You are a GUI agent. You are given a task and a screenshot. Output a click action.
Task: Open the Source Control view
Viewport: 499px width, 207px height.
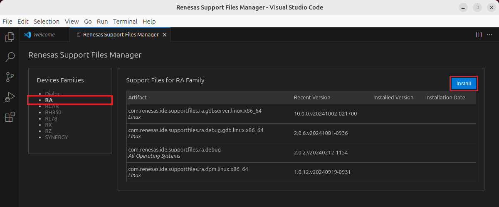(10, 77)
